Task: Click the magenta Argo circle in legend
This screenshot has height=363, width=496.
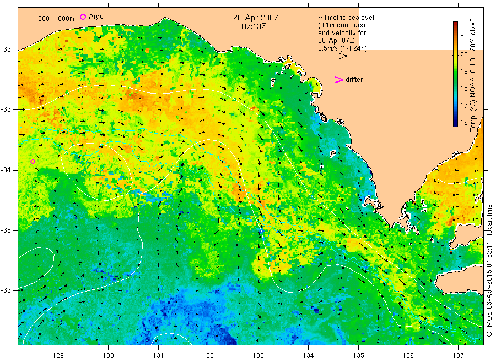Action: 83,16
